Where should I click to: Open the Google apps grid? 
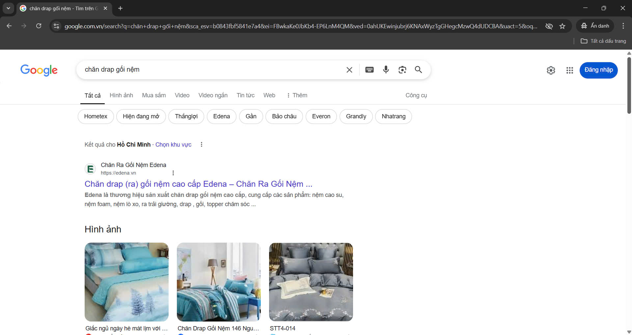coord(570,70)
